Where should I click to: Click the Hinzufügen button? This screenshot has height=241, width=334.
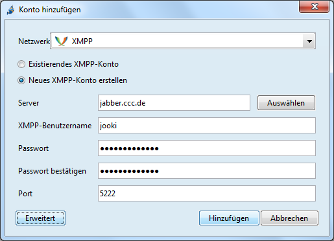(229, 218)
